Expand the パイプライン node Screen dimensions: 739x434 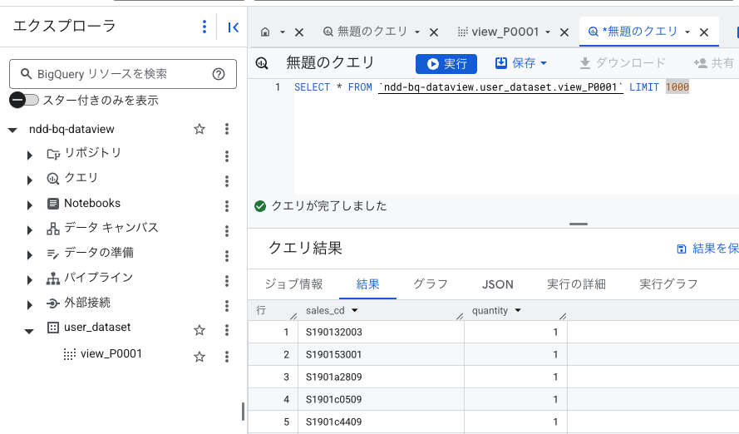coord(30,280)
